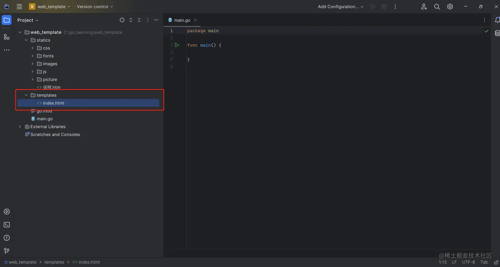The image size is (500, 267).
Task: Open the Git tool window icon
Action: click(x=7, y=251)
